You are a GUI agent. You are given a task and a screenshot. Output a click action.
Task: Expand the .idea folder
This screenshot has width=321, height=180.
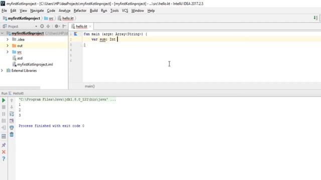[8, 39]
